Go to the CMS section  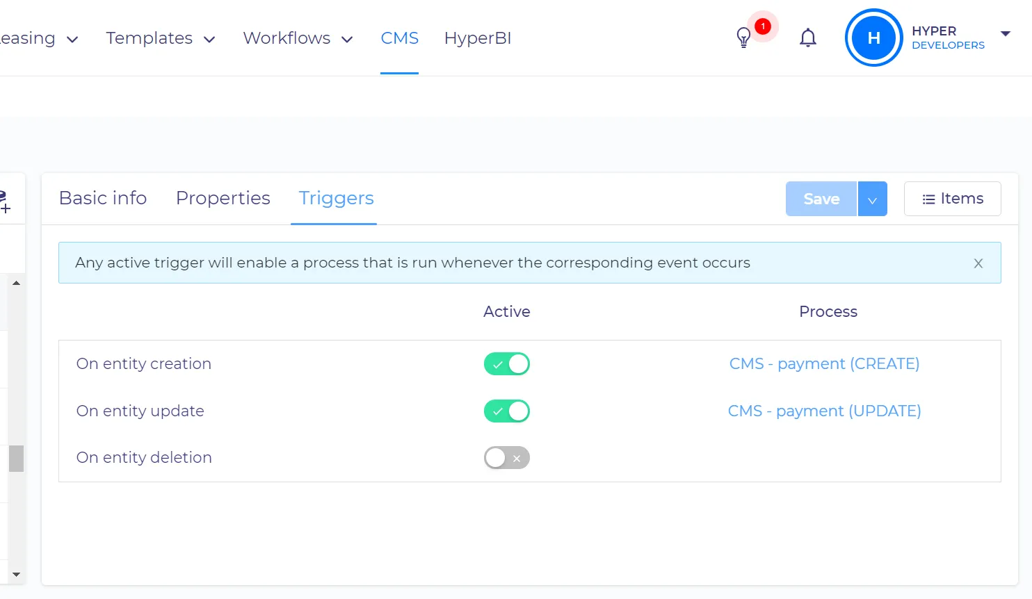(x=400, y=38)
